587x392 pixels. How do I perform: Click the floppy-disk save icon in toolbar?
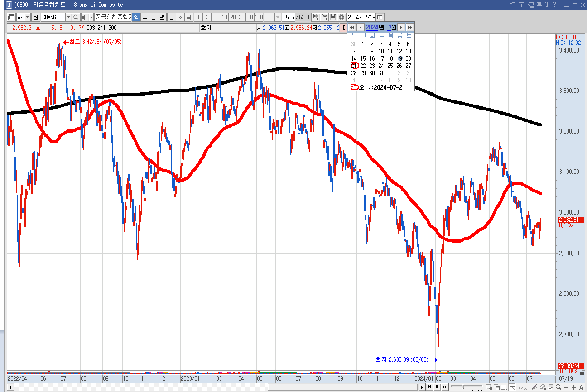[333, 17]
